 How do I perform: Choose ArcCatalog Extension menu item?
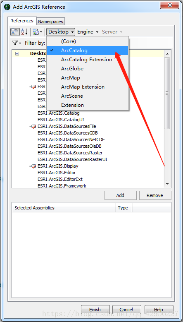point(88,60)
